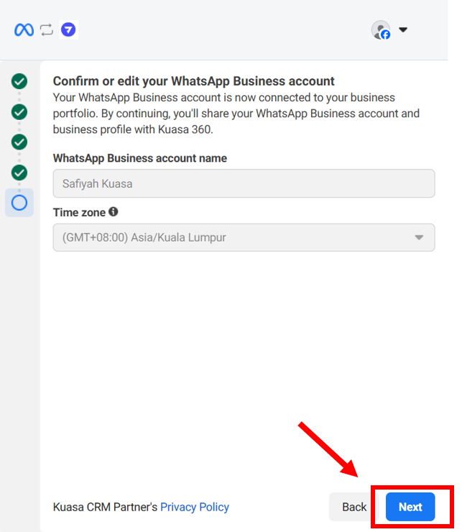
Task: Click the current step circle indicator
Action: coord(19,203)
